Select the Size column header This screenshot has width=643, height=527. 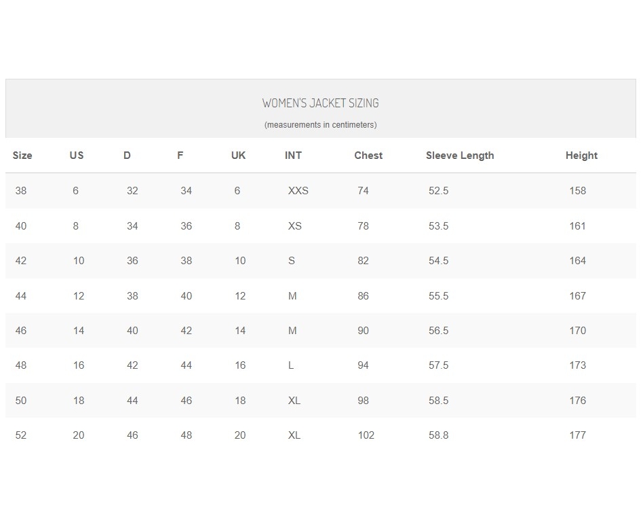(22, 156)
